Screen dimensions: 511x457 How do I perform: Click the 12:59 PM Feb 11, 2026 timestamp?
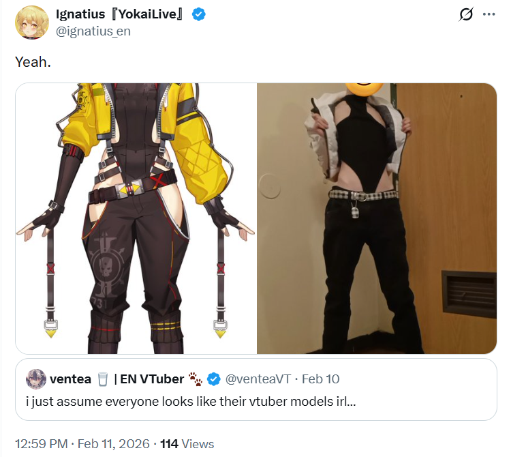82,444
